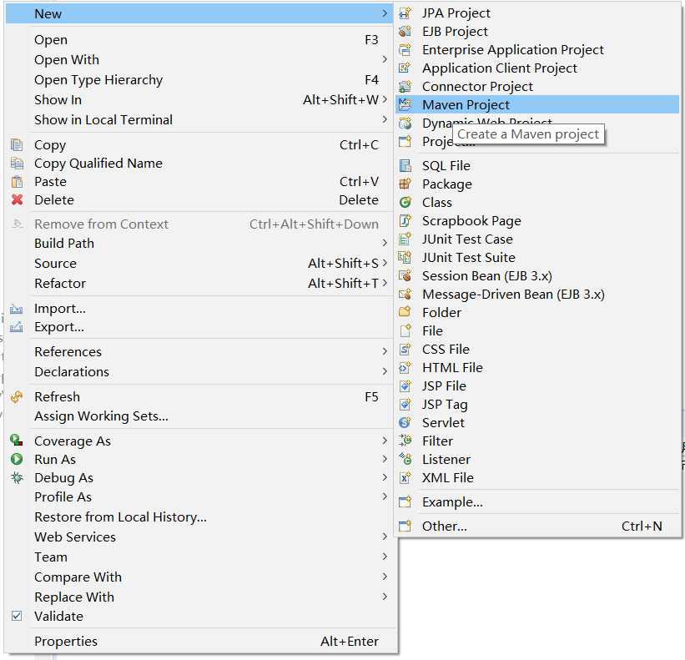685x660 pixels.
Task: Click the Package icon in New submenu
Action: click(405, 184)
